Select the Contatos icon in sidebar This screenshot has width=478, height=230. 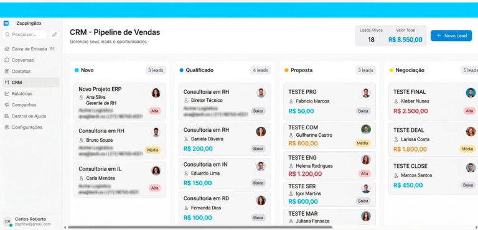pyautogui.click(x=7, y=71)
